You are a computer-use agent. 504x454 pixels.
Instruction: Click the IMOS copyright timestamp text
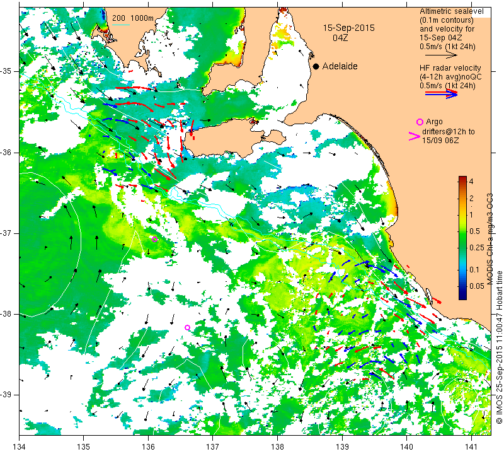(x=499, y=347)
